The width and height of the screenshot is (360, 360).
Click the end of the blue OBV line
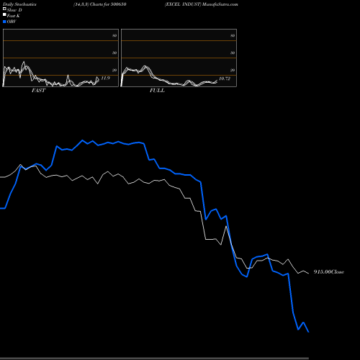[x=308, y=332]
